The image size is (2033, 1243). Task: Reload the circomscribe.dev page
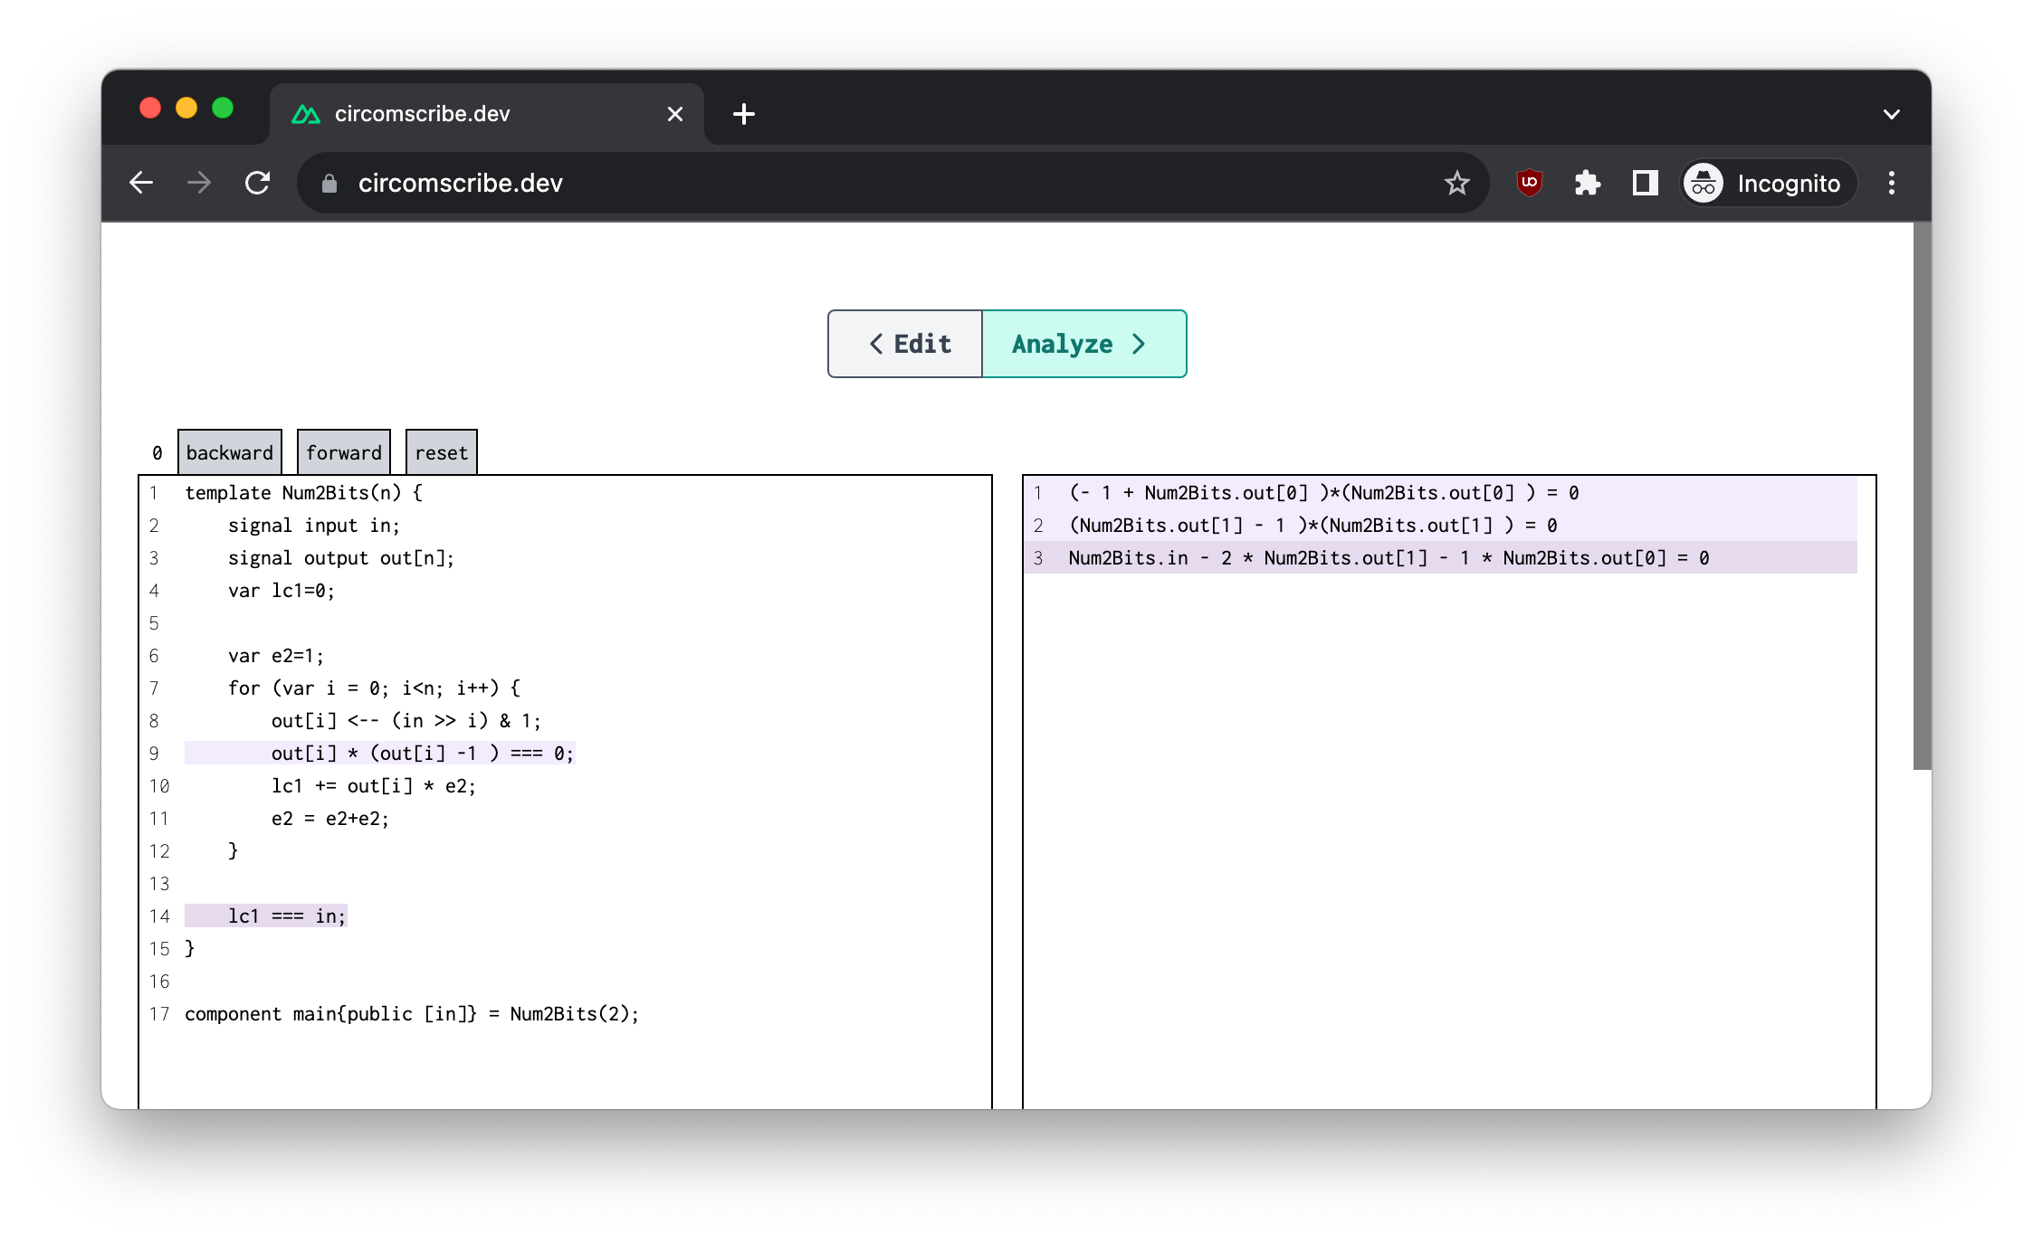coord(258,183)
